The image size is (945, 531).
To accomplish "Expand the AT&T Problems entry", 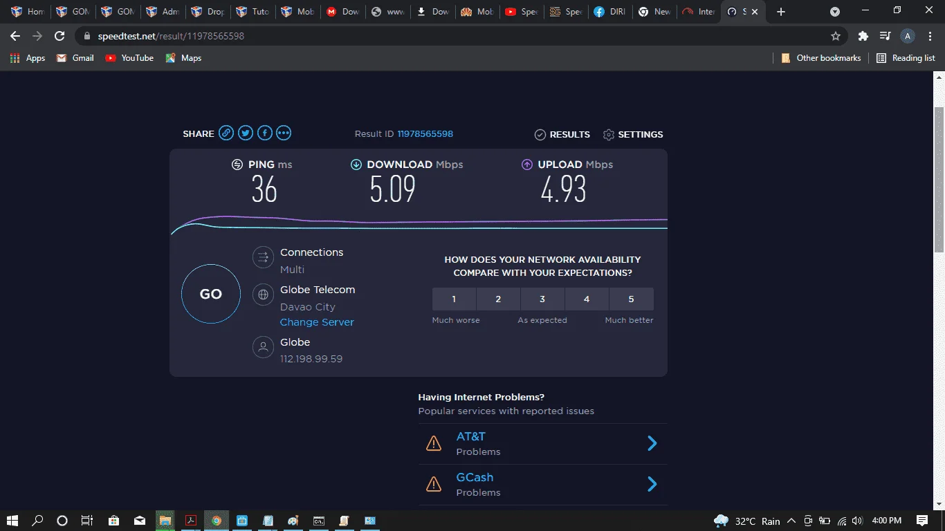I will (652, 443).
